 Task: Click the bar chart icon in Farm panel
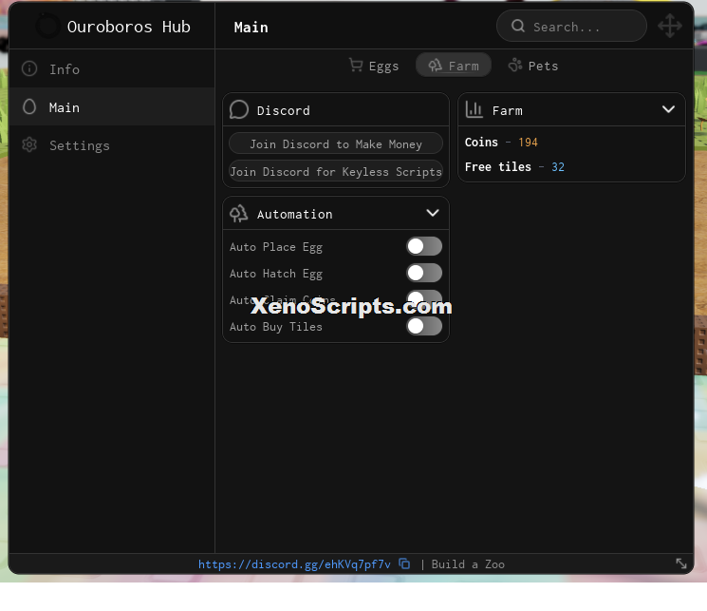pos(474,109)
